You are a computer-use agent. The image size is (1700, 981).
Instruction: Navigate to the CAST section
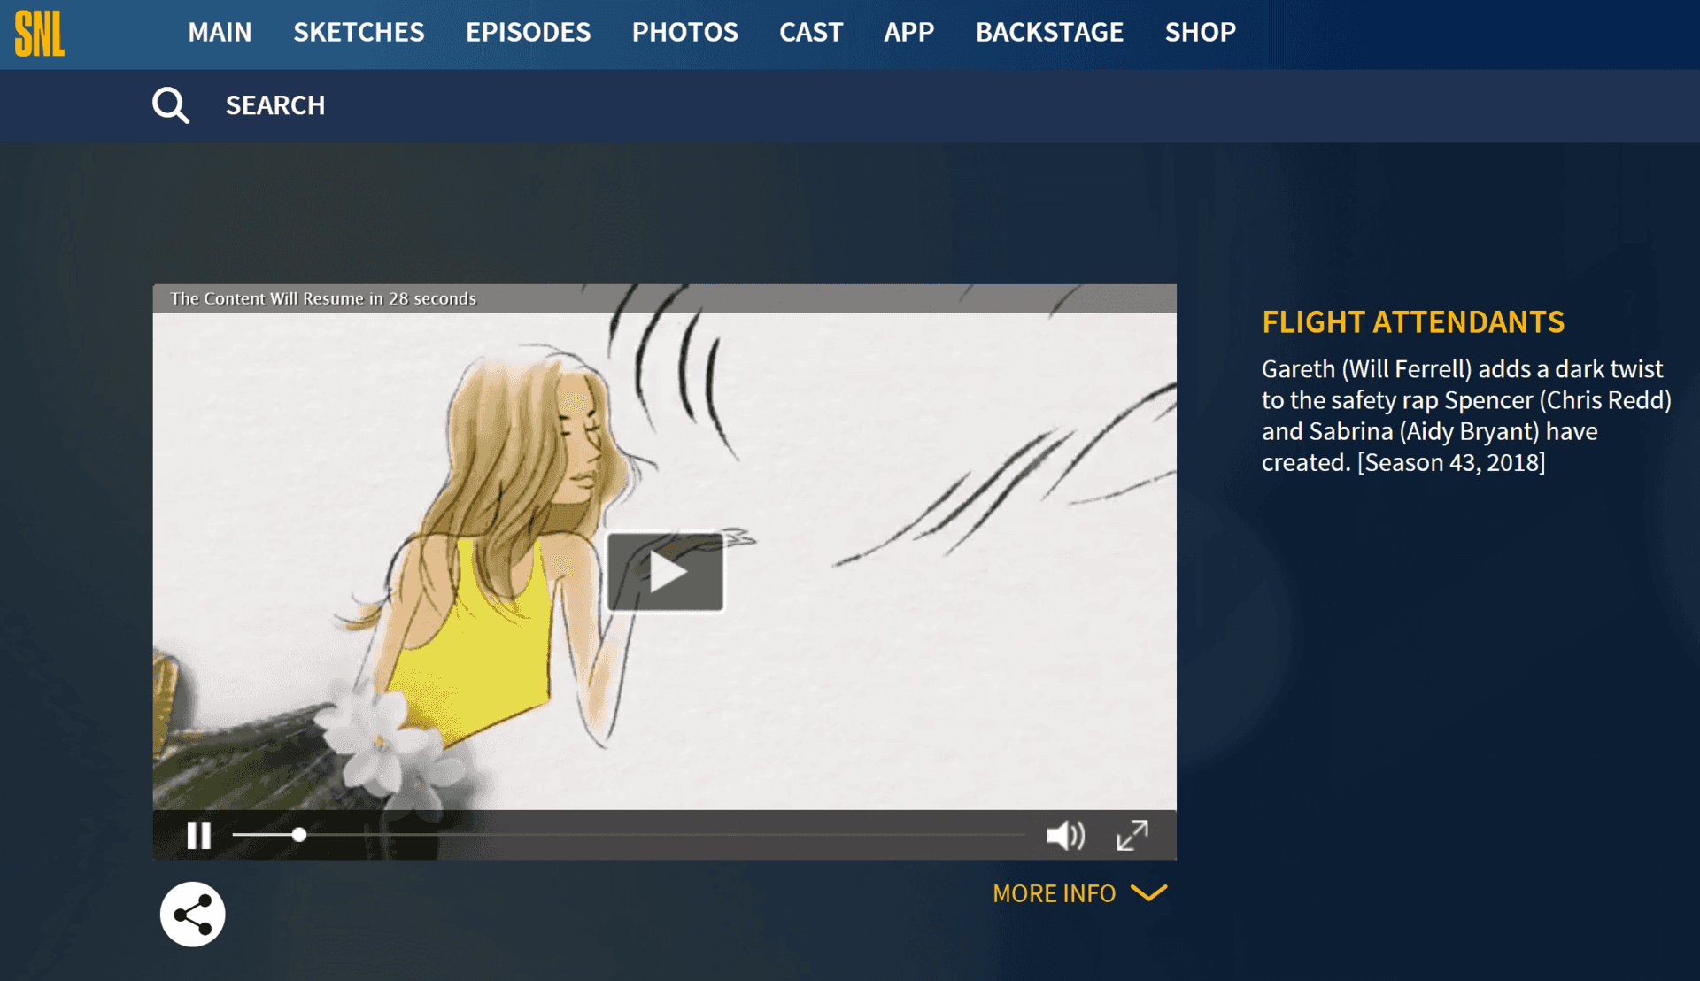[810, 32]
